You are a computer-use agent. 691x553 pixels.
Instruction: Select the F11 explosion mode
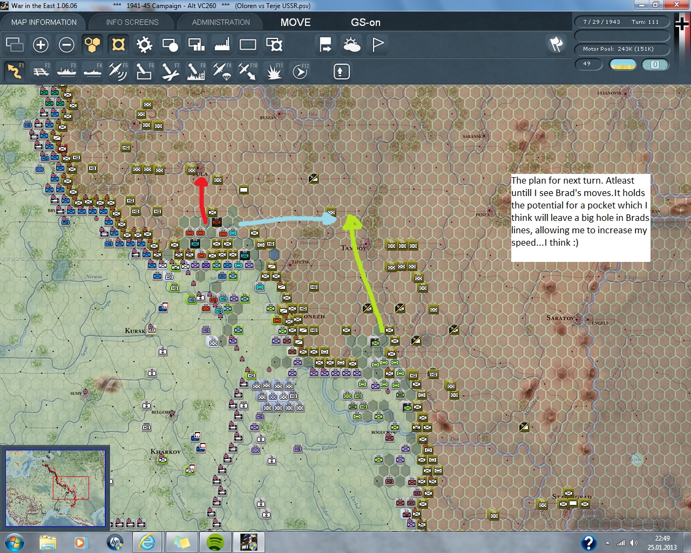point(274,71)
